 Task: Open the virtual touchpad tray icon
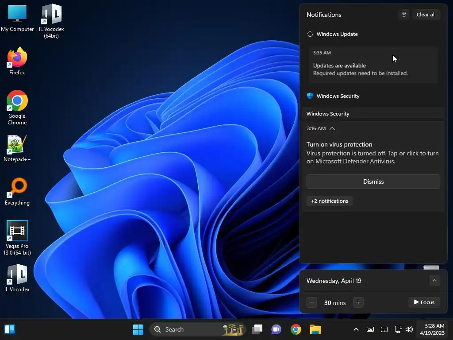coord(384,329)
